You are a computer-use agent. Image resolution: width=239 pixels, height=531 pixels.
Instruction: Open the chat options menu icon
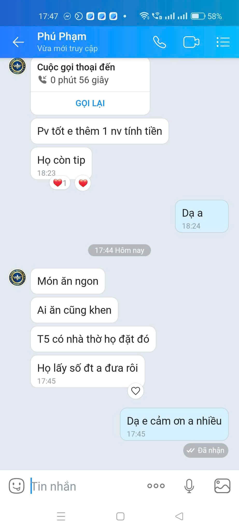[223, 42]
